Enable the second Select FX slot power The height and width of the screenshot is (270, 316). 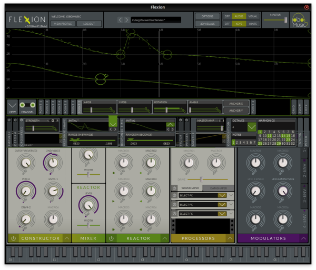tap(174, 204)
